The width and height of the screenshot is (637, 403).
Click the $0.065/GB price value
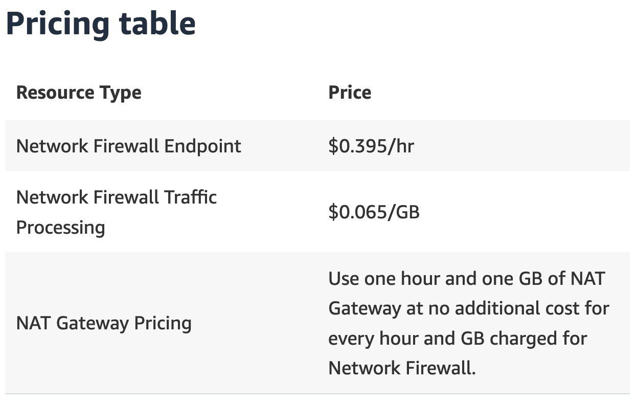374,212
